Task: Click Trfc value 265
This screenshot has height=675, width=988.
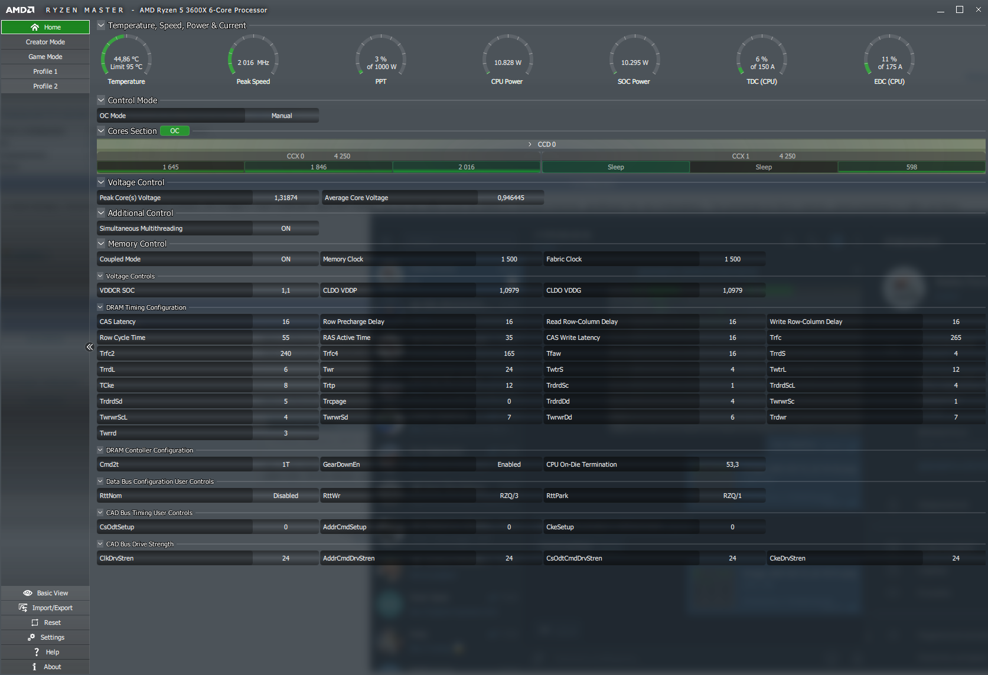Action: point(956,337)
